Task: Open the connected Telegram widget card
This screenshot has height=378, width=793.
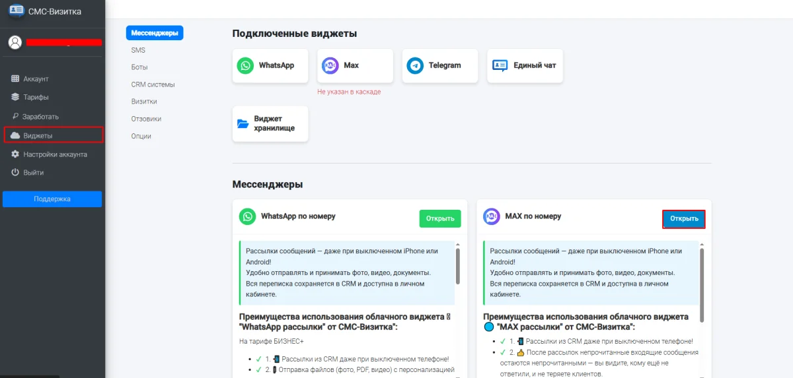Action: click(440, 65)
